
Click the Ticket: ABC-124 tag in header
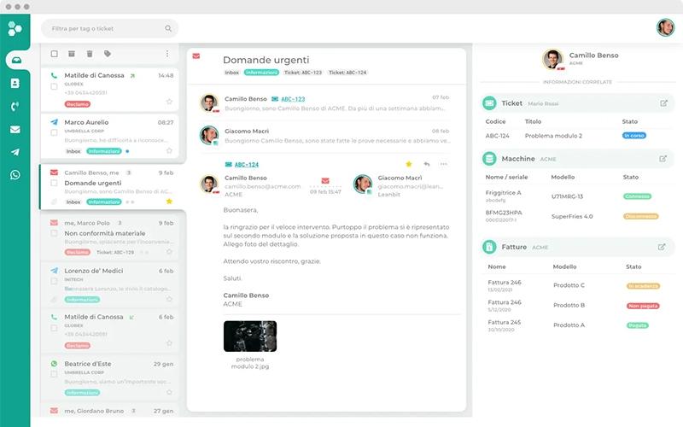coord(347,73)
